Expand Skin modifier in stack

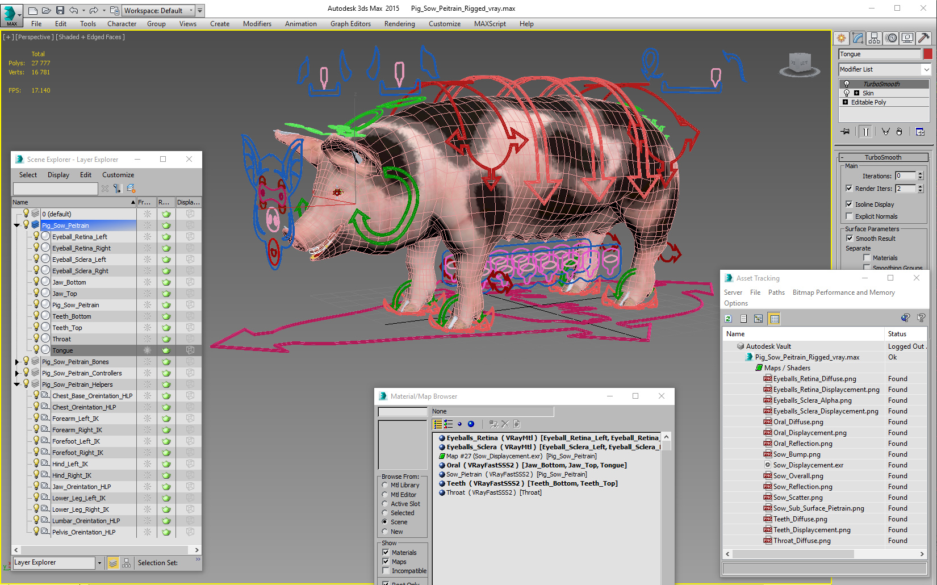point(856,93)
